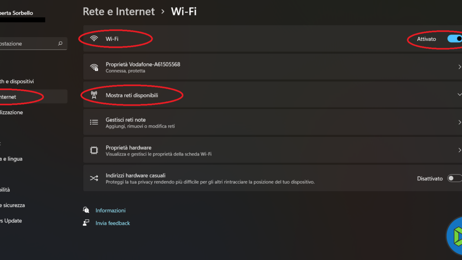
Task: Focus the settings search input field
Action: click(28, 44)
